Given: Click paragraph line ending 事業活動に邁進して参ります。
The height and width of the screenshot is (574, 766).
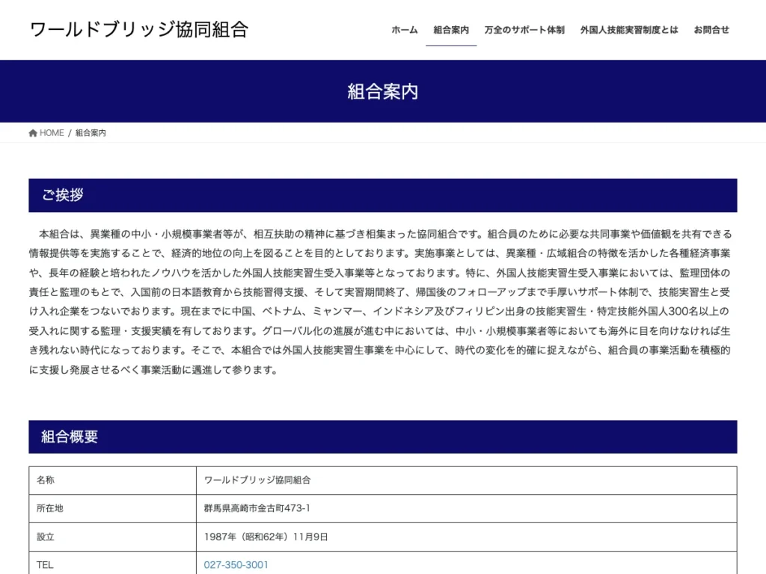Looking at the screenshot, I should pyautogui.click(x=153, y=369).
